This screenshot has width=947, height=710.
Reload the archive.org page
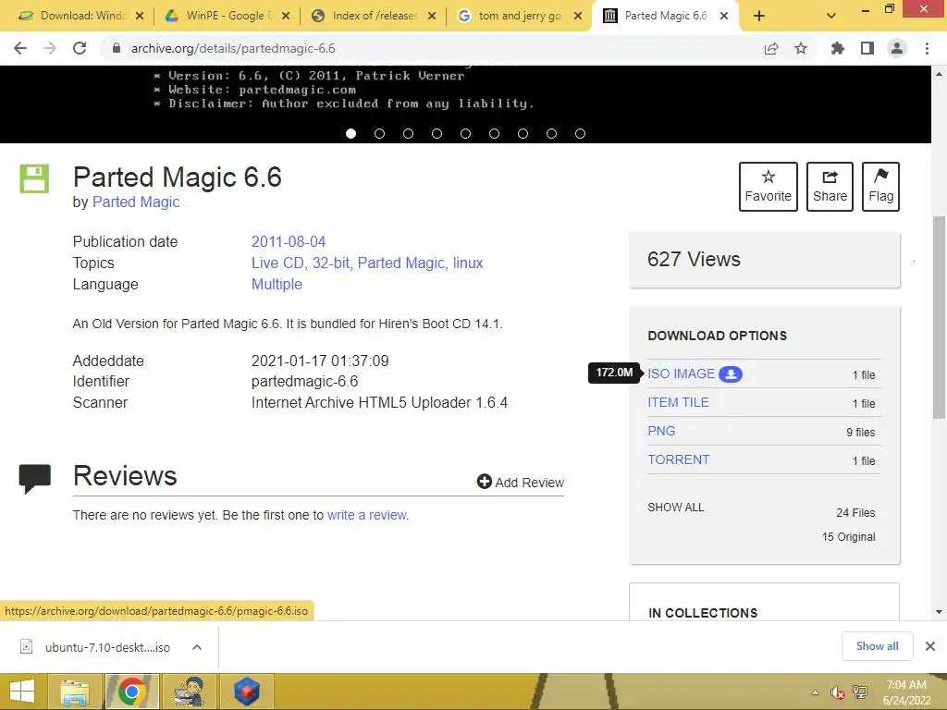(x=80, y=48)
